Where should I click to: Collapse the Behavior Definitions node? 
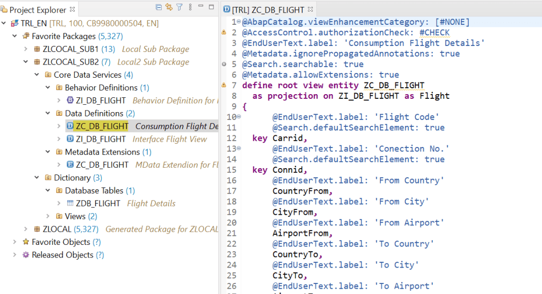click(x=48, y=87)
